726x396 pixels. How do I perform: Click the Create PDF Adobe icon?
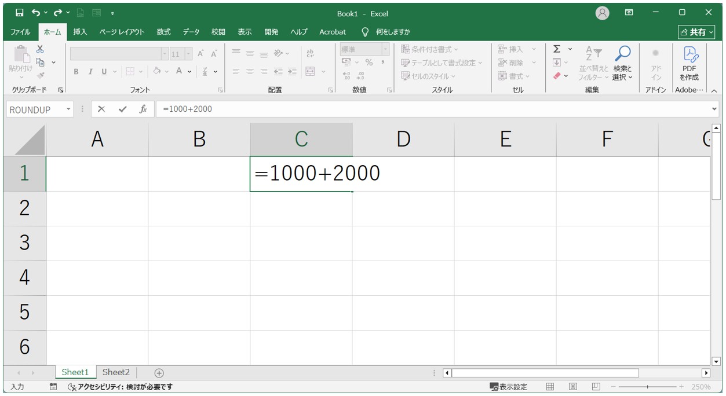[x=689, y=55]
